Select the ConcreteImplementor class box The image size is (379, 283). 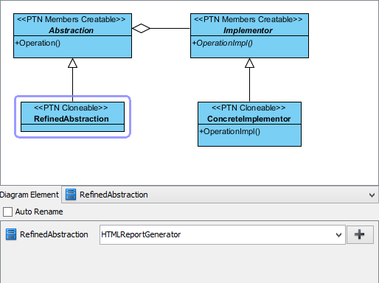click(249, 125)
